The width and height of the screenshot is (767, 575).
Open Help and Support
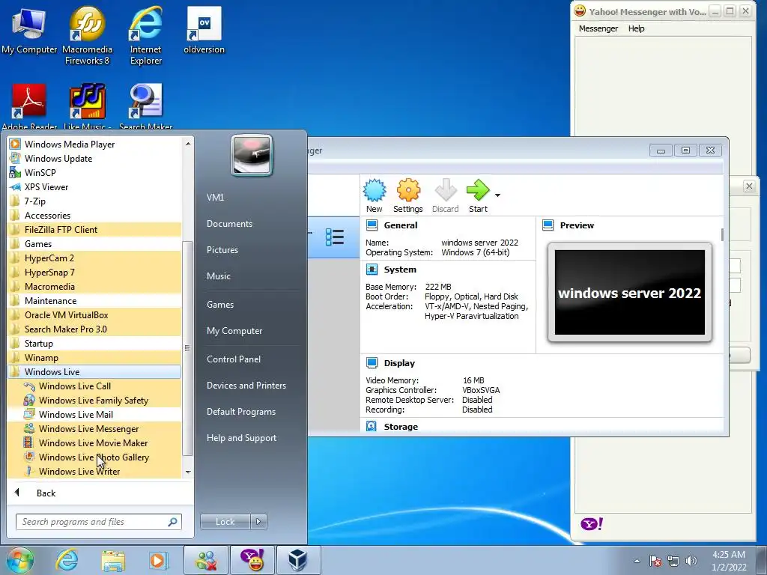[x=241, y=438]
